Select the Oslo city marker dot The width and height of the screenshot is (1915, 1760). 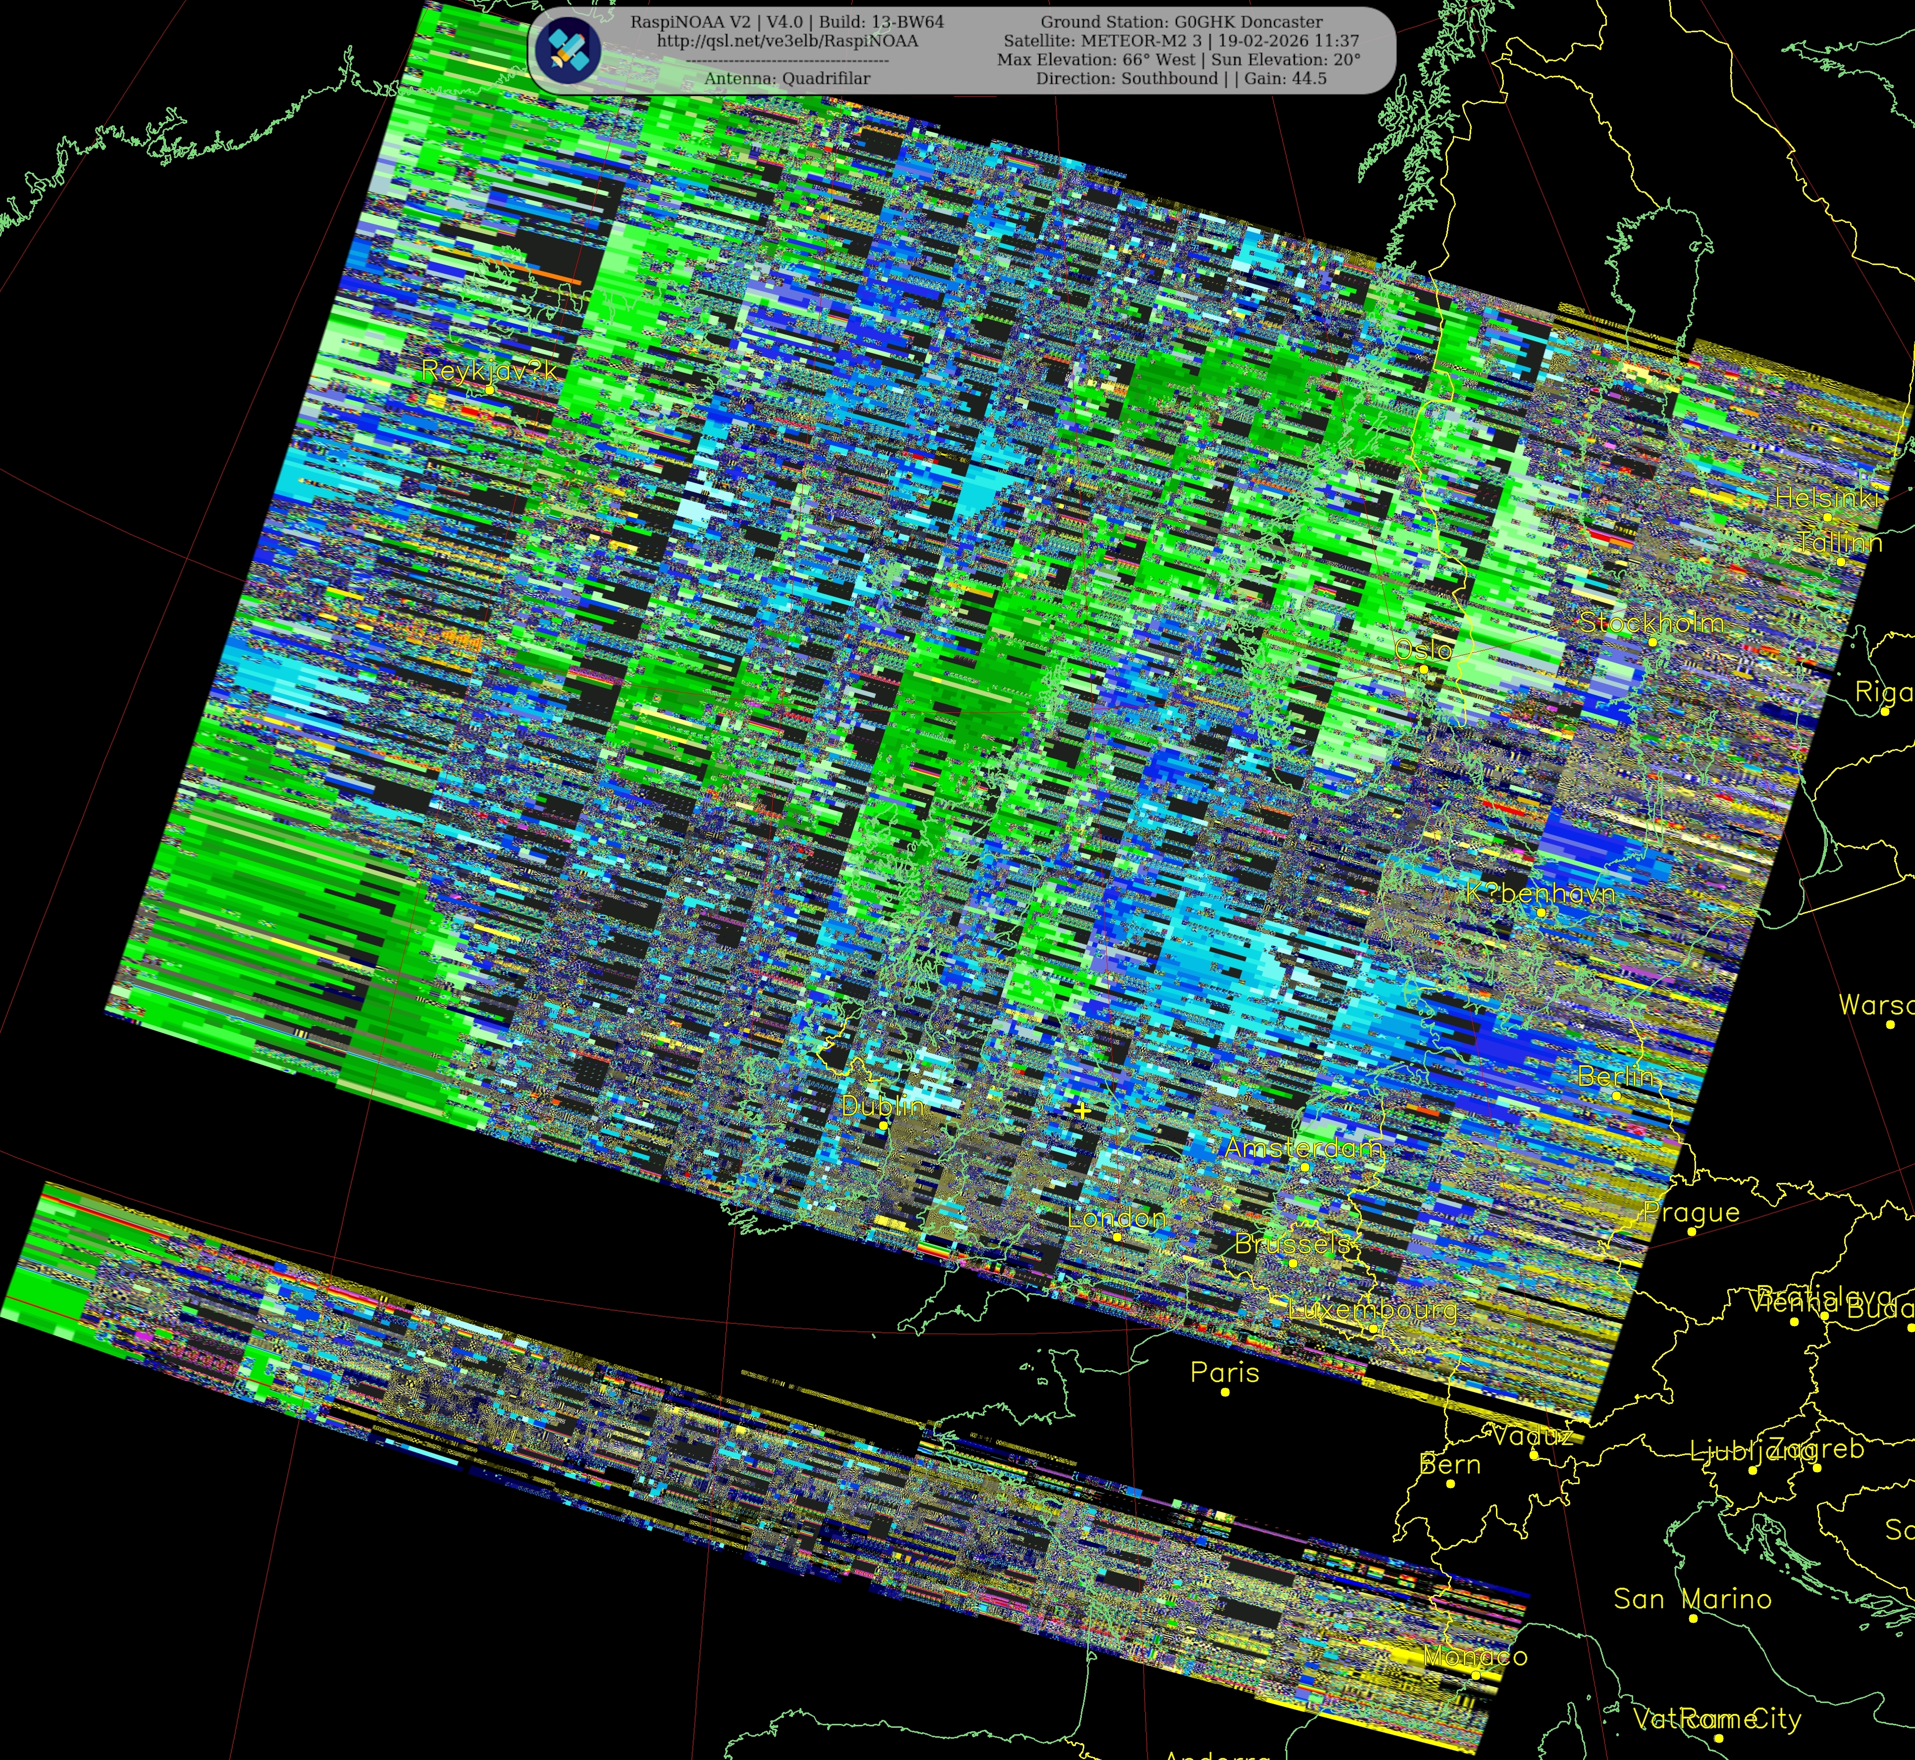(1424, 670)
